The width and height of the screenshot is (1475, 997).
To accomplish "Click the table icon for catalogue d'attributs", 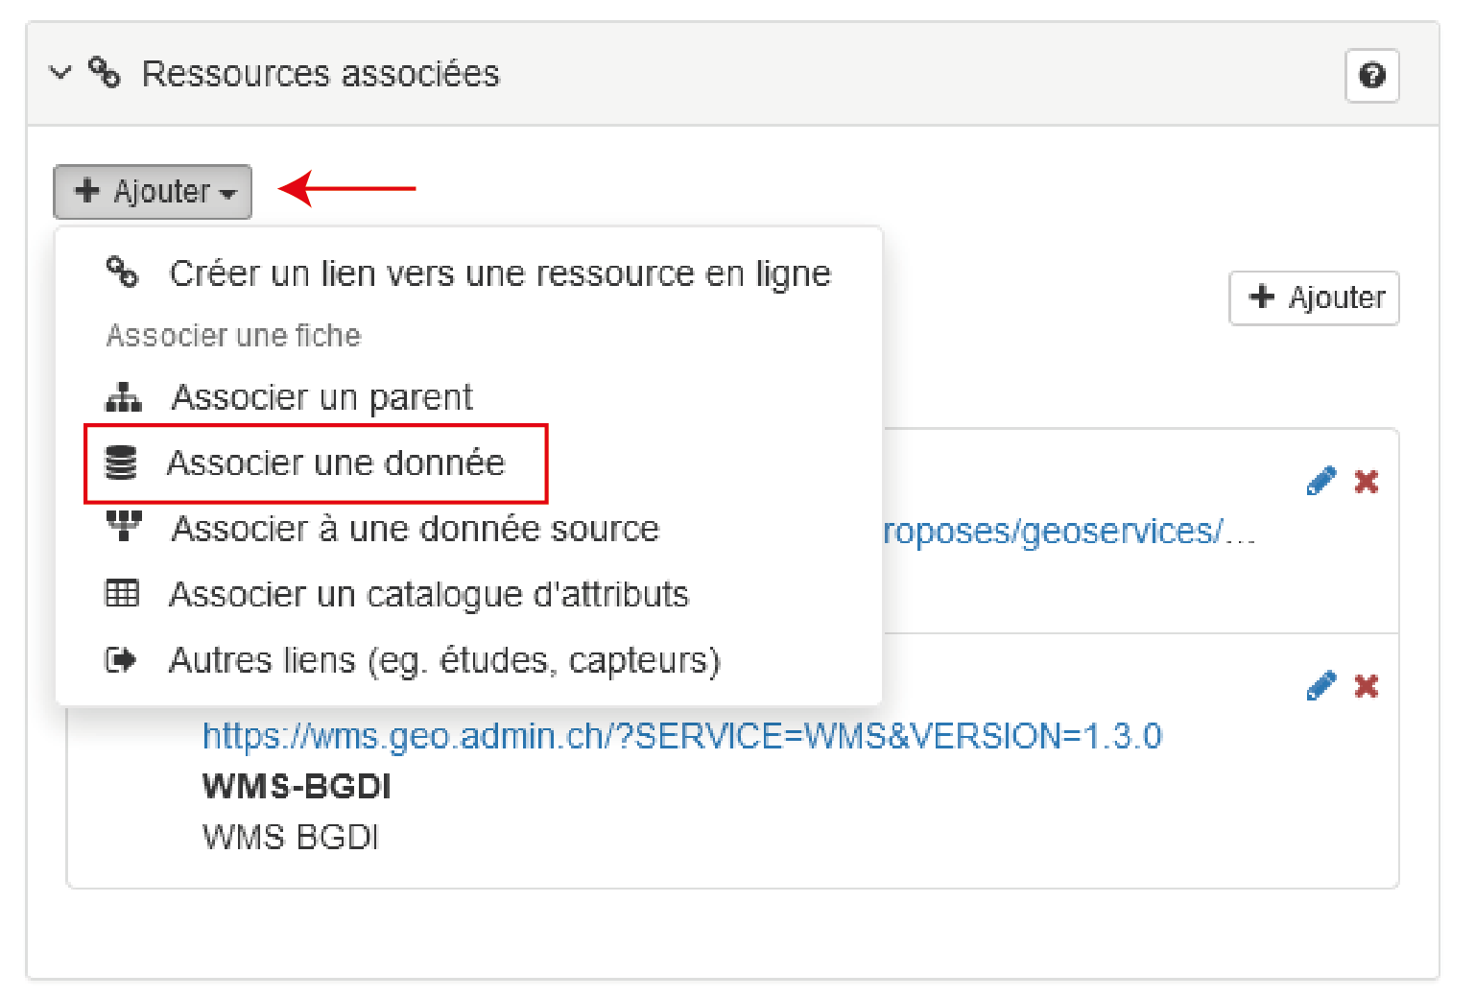I will tap(122, 594).
